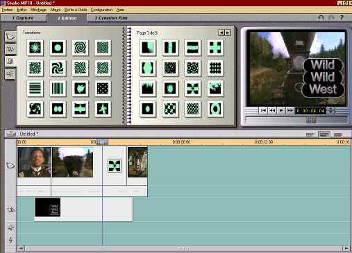
Task: Rewind the preview player
Action: [272, 111]
